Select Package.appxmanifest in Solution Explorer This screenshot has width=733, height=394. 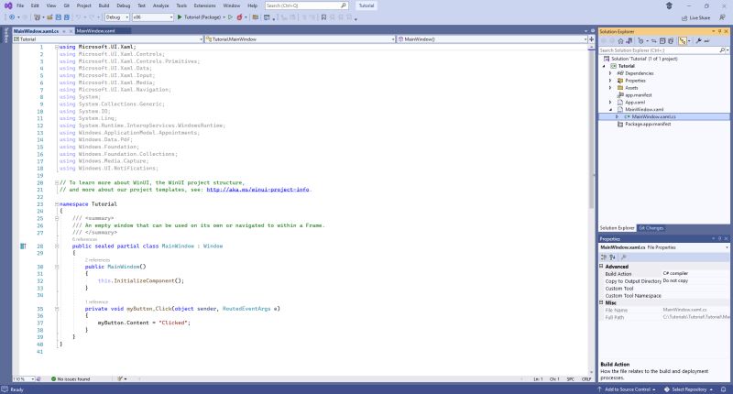648,125
